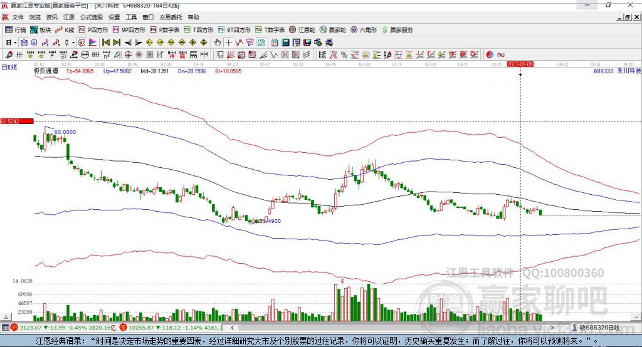Open the 公式选股 menu
This screenshot has width=642, height=347.
tap(92, 17)
